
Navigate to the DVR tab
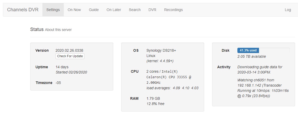152,10
